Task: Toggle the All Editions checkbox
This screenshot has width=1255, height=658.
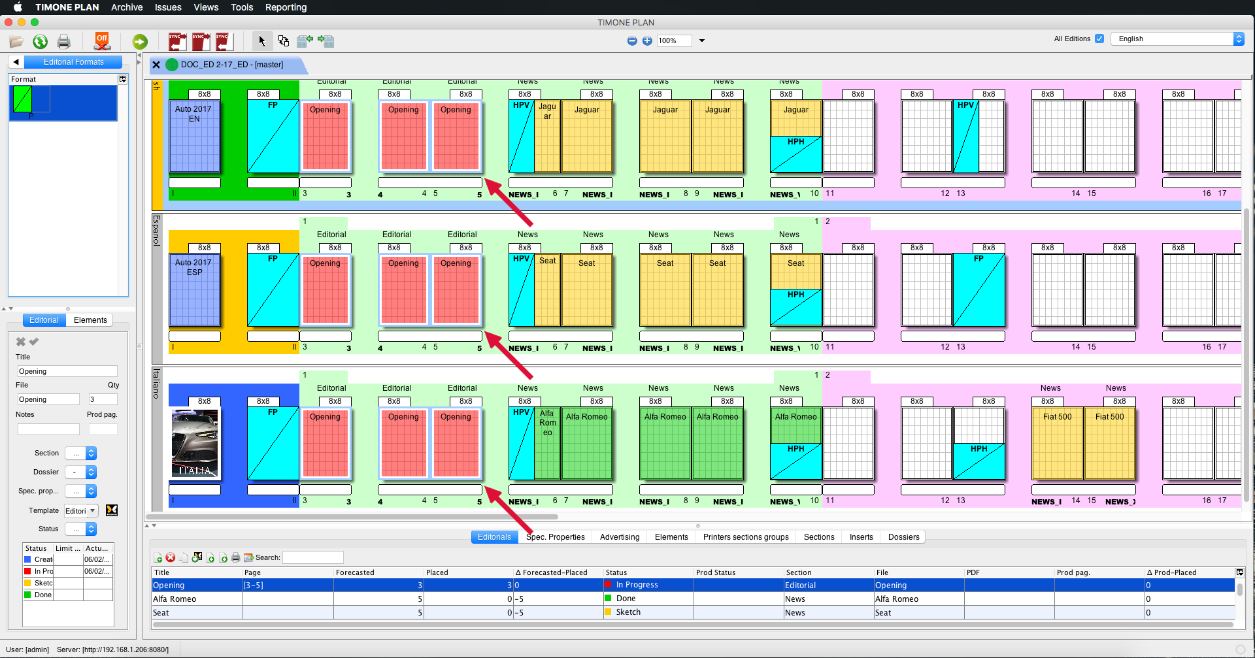Action: click(x=1099, y=39)
